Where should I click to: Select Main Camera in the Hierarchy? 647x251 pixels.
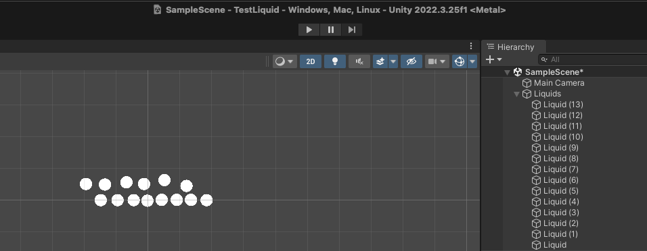pyautogui.click(x=559, y=83)
